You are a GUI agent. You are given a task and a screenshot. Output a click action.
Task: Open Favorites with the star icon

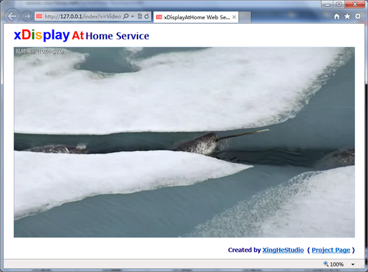347,16
